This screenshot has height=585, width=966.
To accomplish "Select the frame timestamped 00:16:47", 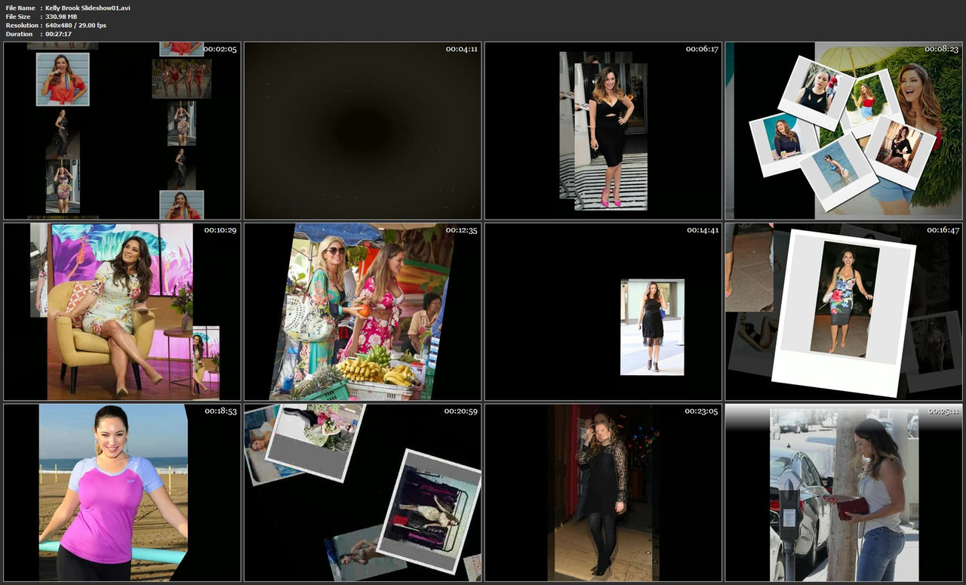I will click(844, 311).
